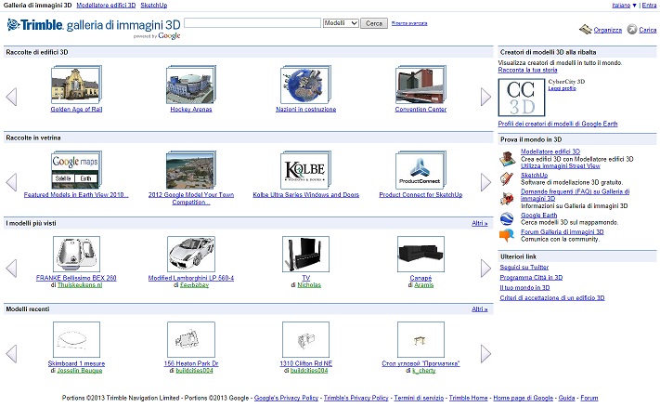Open the 2012 Google Model Your Town link

[x=191, y=198]
